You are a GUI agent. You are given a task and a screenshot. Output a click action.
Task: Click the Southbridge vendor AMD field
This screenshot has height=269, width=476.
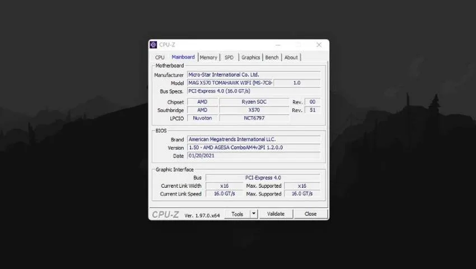203,110
